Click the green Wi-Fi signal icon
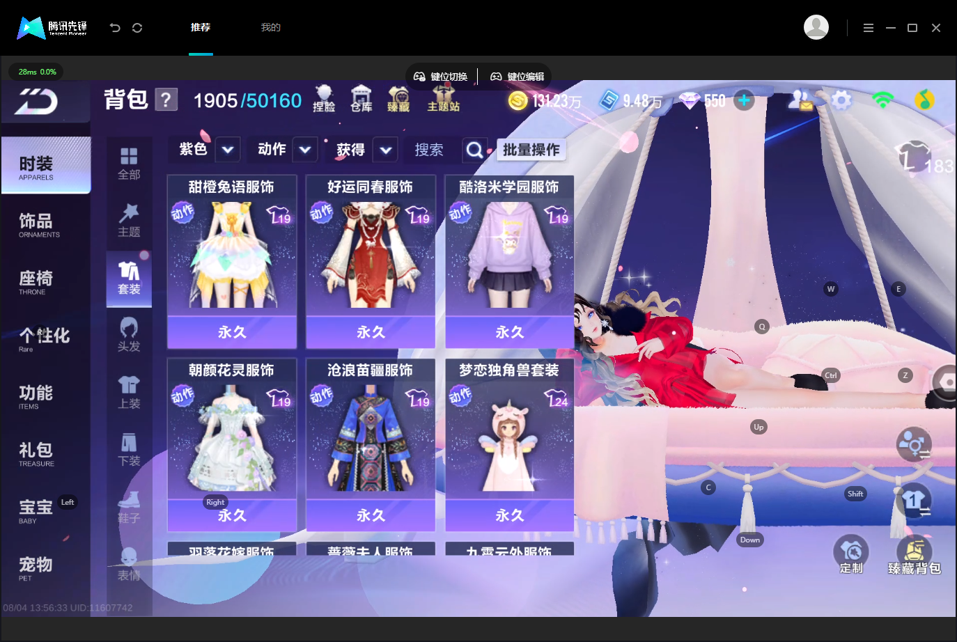The width and height of the screenshot is (957, 642). [x=882, y=100]
